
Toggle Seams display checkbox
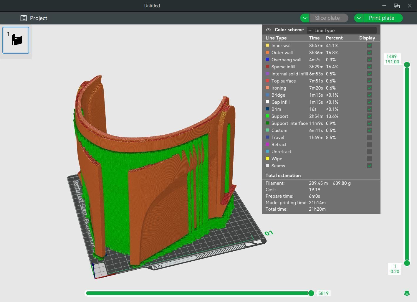pos(370,166)
